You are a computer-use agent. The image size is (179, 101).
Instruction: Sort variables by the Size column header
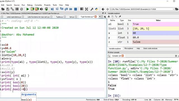click(129, 20)
